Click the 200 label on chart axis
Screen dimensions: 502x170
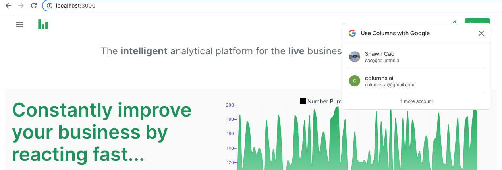(230, 105)
